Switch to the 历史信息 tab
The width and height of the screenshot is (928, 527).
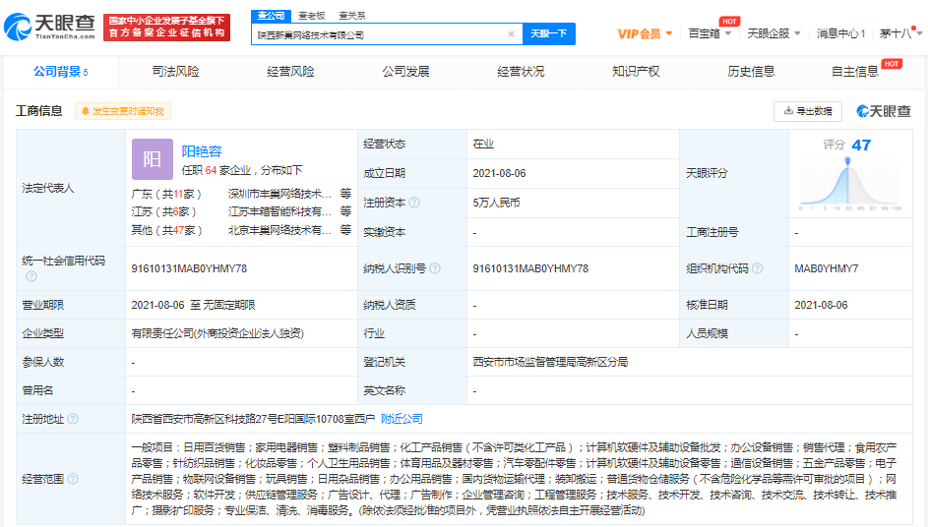[751, 72]
